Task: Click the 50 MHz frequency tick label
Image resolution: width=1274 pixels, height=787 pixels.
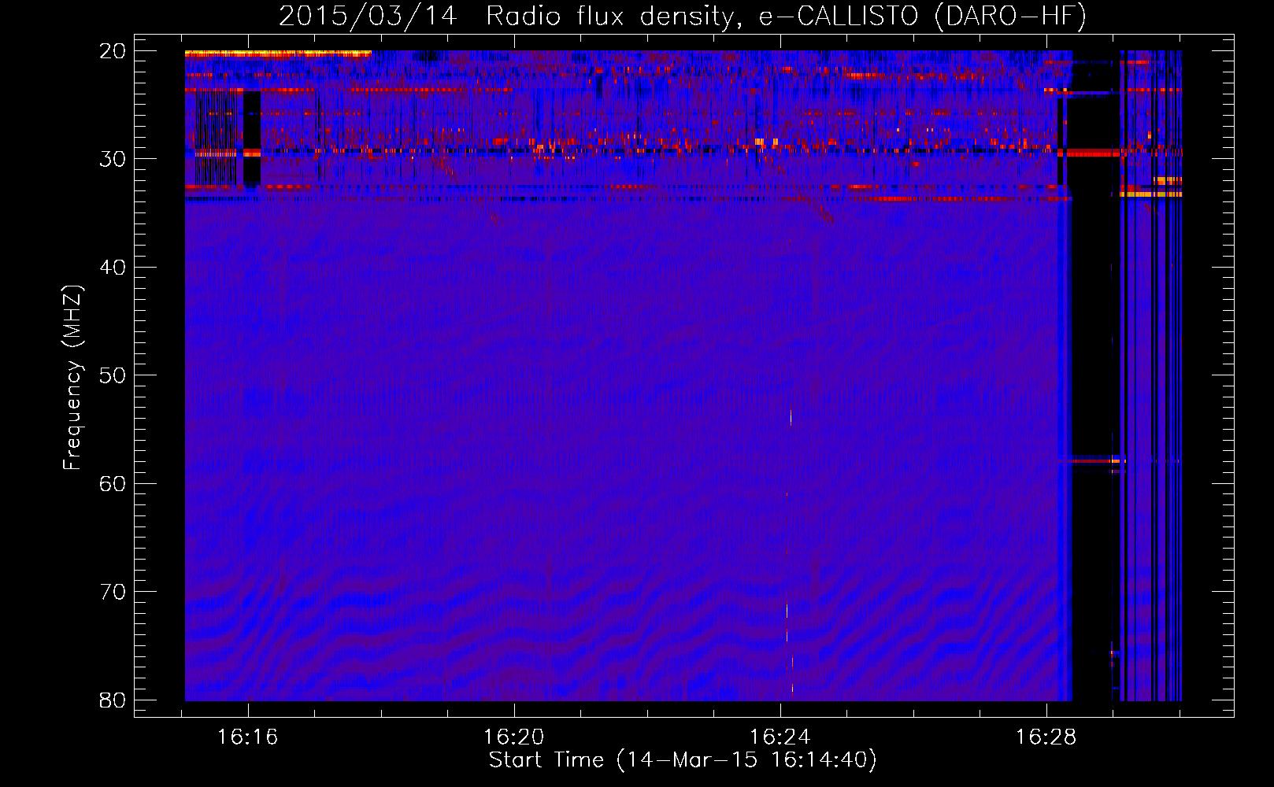Action: tap(113, 375)
